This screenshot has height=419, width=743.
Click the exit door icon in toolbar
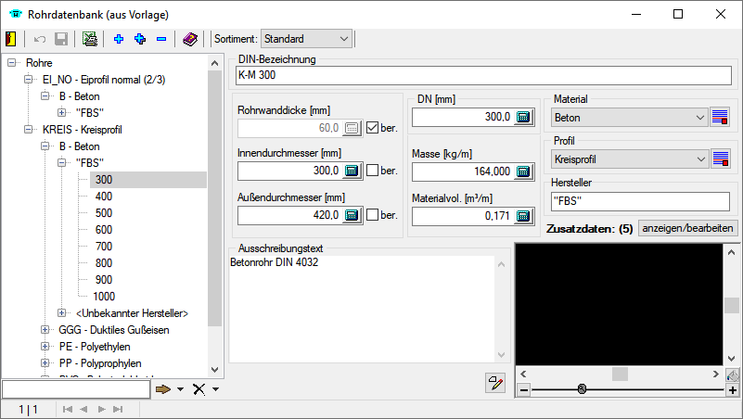[x=10, y=39]
